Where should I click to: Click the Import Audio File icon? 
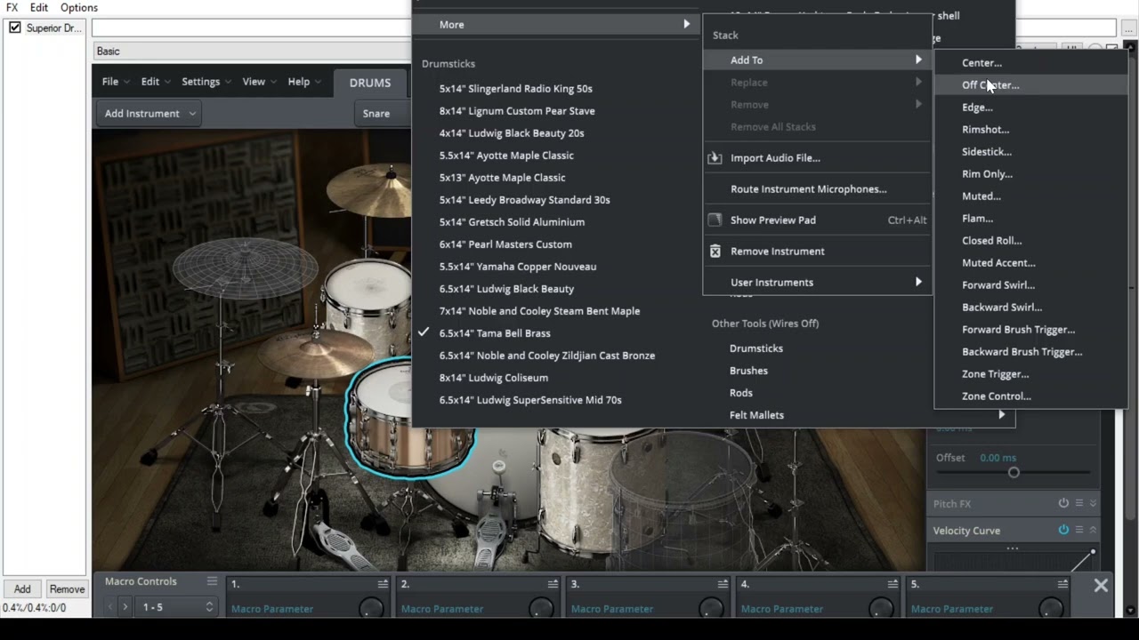click(715, 157)
